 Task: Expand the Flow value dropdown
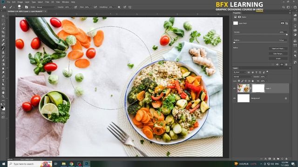(91, 7)
